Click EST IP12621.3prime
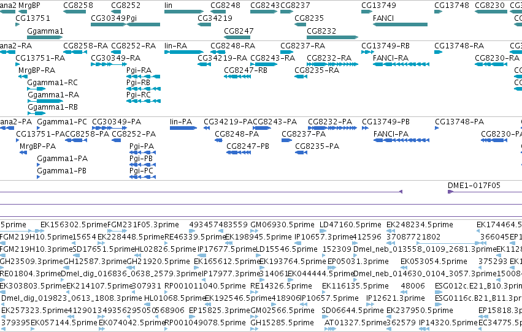This screenshot has height=332, width=522. coord(396,299)
